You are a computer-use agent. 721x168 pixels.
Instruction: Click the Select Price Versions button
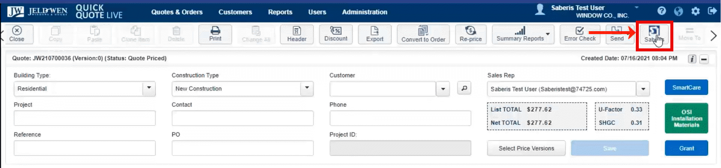pyautogui.click(x=526, y=148)
